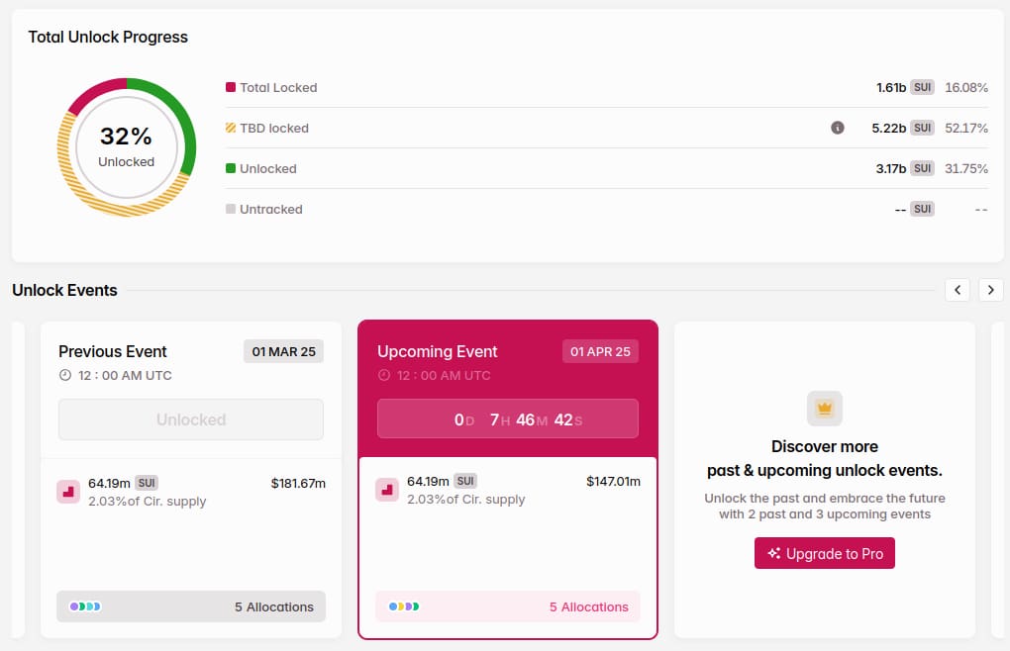Image resolution: width=1010 pixels, height=651 pixels.
Task: Click the left carousel navigation arrow
Action: coord(957,290)
